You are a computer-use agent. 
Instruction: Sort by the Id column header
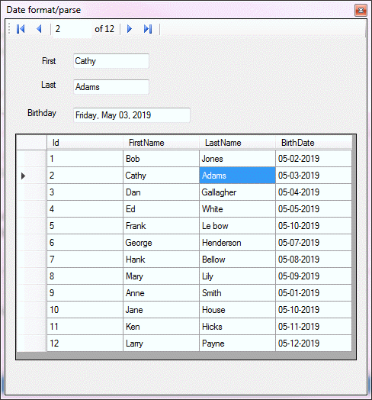(x=85, y=143)
